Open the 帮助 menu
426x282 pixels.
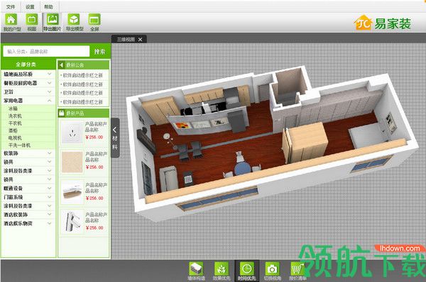48,7
